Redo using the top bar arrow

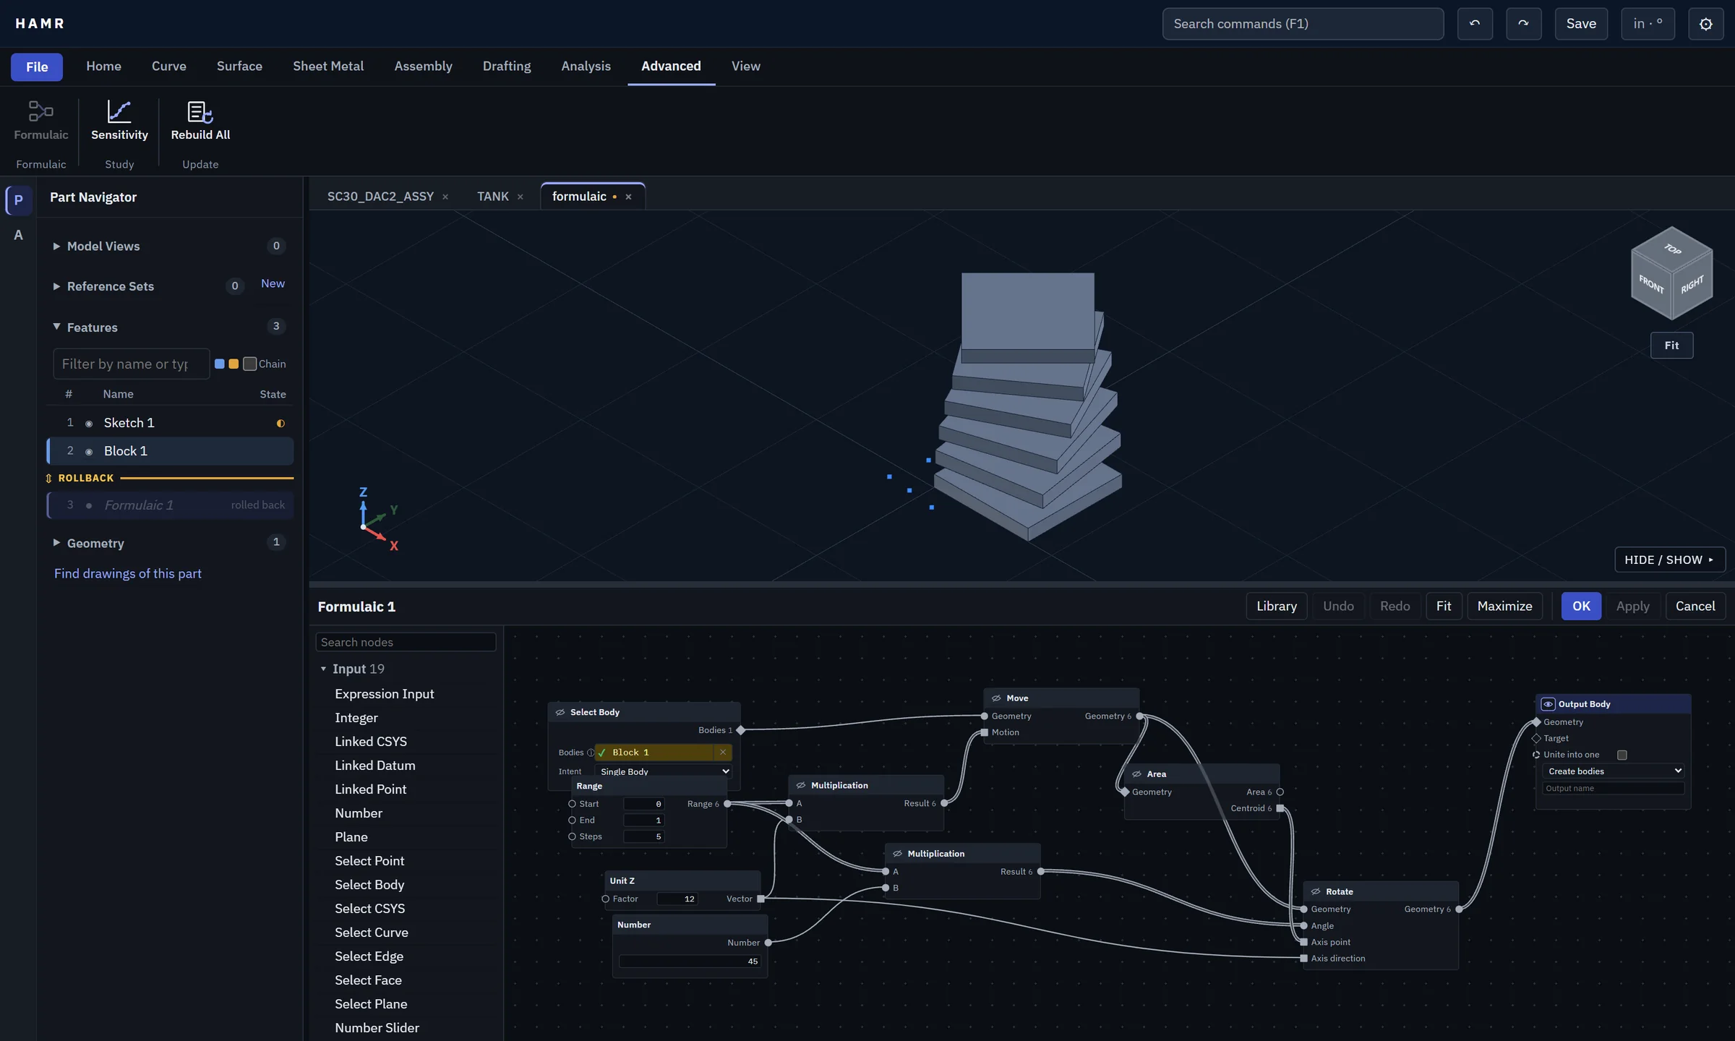(1523, 24)
